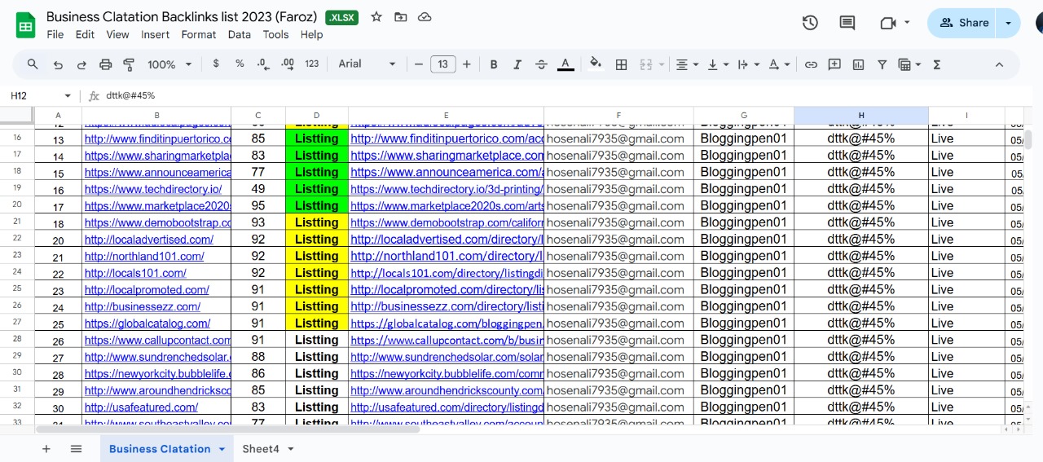The height and width of the screenshot is (462, 1043).
Task: Open the Format menu
Action: click(199, 34)
